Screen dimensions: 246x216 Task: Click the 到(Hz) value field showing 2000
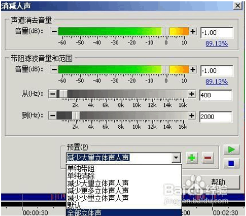point(216,117)
